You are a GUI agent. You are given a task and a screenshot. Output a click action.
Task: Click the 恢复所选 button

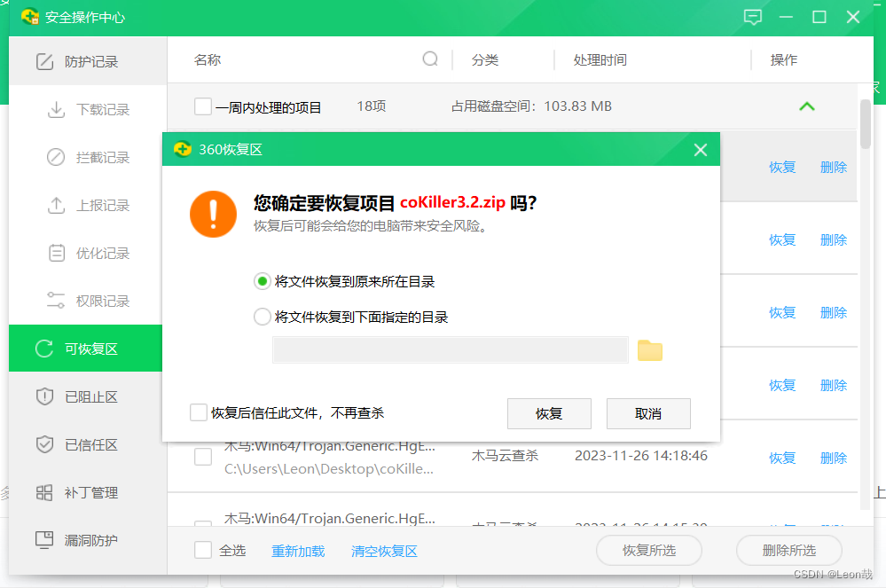click(649, 550)
